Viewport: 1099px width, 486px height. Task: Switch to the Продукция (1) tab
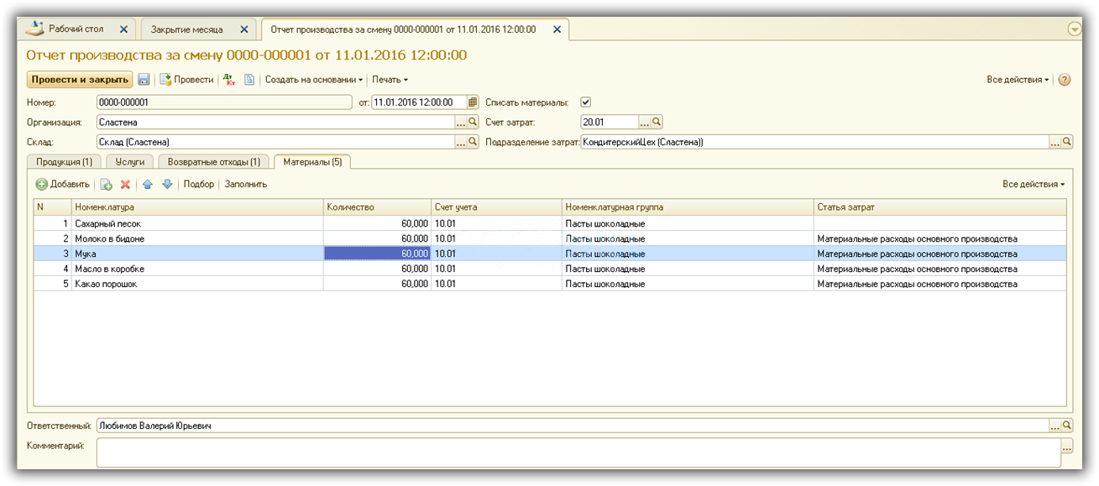(x=64, y=161)
